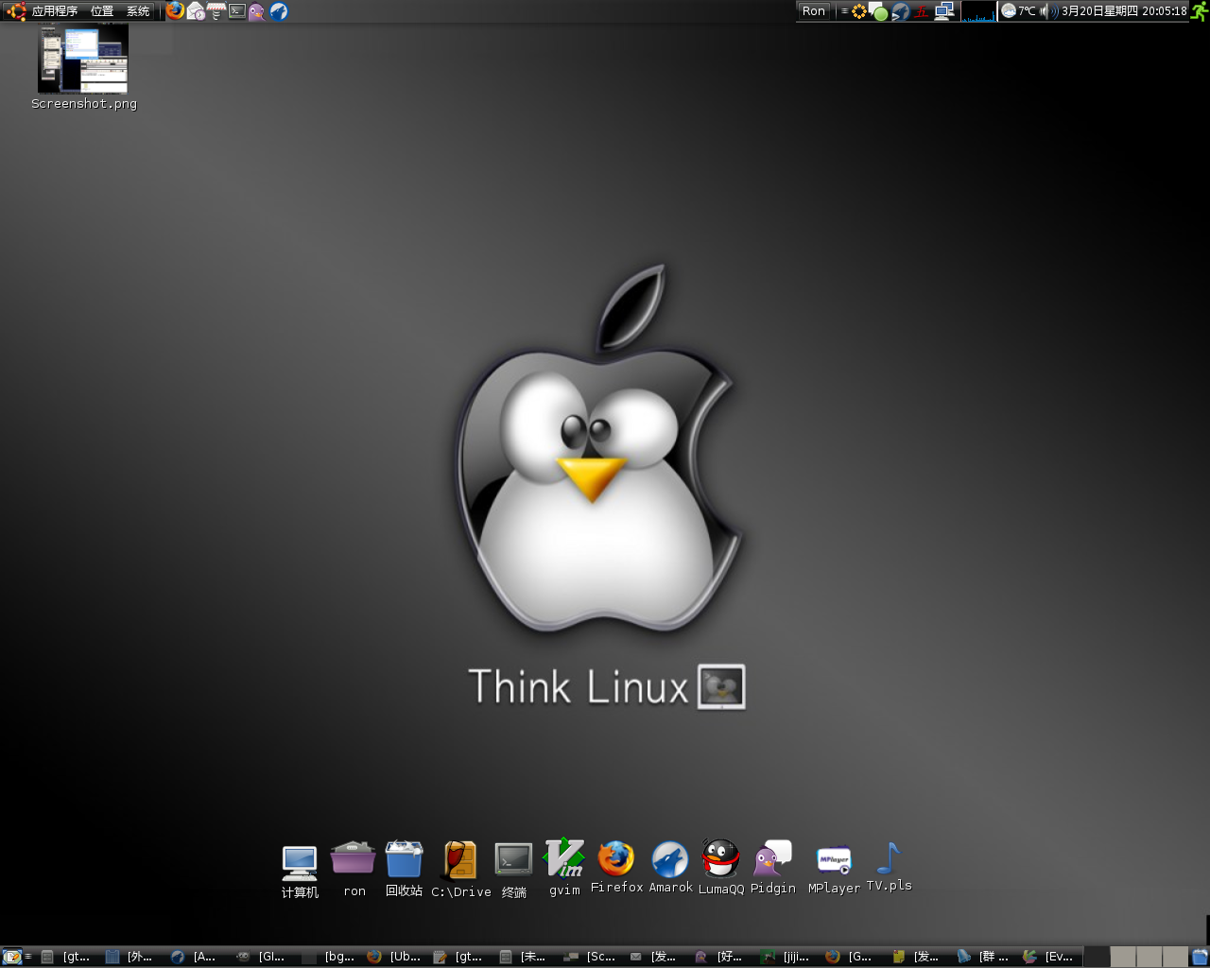Click the system load monitor graph
This screenshot has width=1210, height=968.
tap(978, 11)
